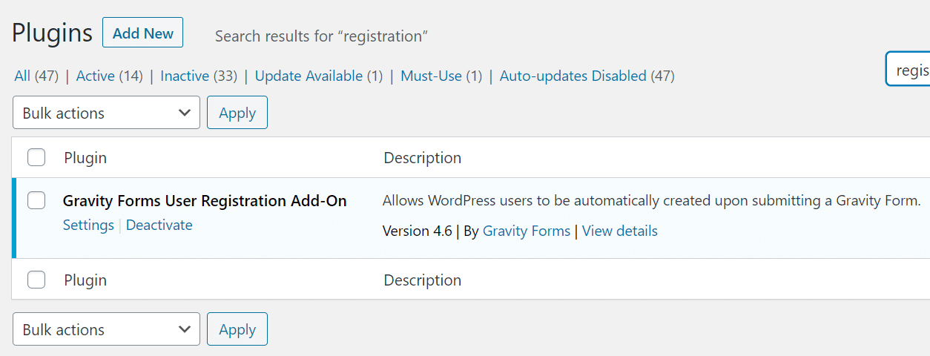Toggle the select-all checkbox in table footer
The height and width of the screenshot is (356, 930).
click(36, 280)
